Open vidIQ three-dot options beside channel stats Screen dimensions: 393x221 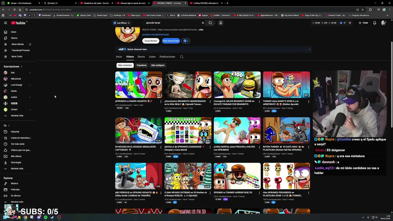pyautogui.click(x=188, y=41)
